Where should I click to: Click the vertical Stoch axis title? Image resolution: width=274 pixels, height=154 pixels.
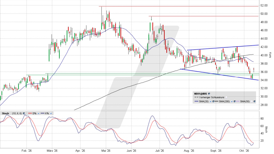click(x=267, y=129)
